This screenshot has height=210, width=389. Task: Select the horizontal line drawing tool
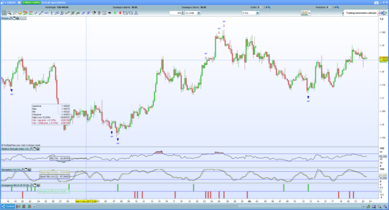tap(46, 13)
